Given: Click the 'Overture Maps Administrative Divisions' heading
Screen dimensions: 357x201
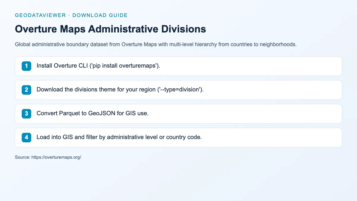Looking at the screenshot, I should 110,29.
